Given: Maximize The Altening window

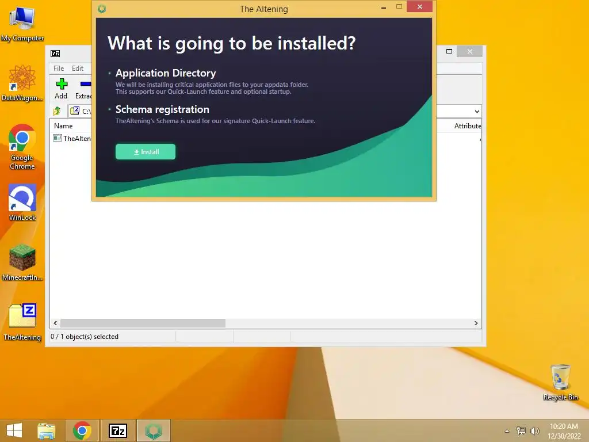Looking at the screenshot, I should (x=399, y=7).
